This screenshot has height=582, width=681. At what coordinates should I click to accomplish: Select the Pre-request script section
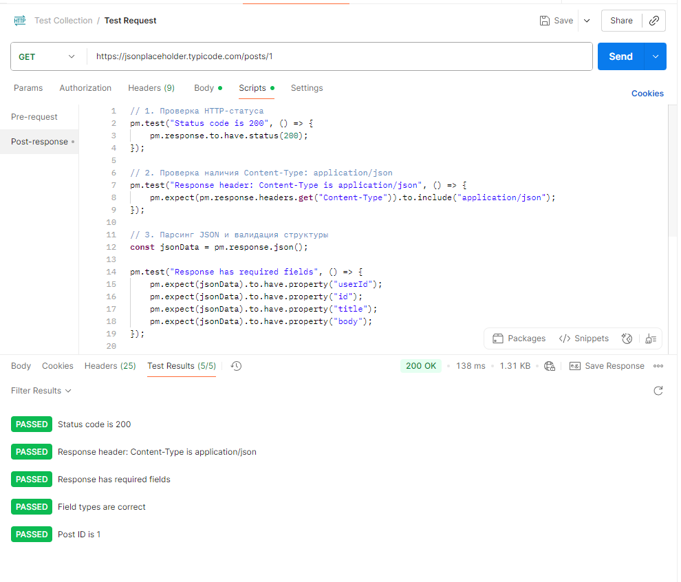34,117
